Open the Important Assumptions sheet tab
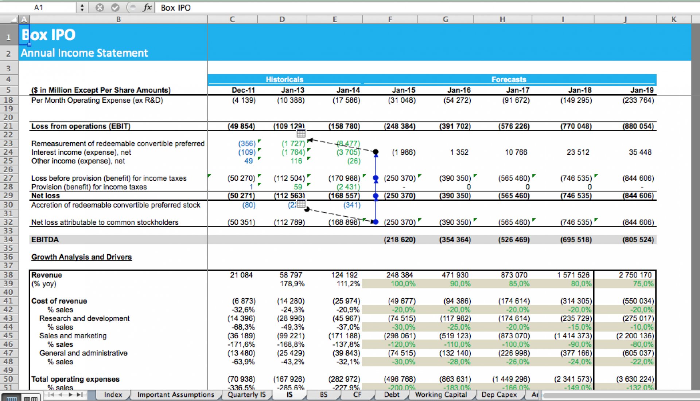This screenshot has height=401, width=700. (x=176, y=395)
